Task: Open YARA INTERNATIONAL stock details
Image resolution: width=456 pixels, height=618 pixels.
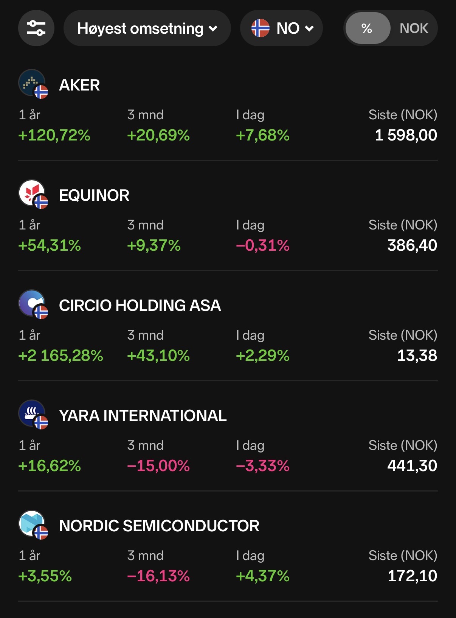Action: pyautogui.click(x=143, y=416)
